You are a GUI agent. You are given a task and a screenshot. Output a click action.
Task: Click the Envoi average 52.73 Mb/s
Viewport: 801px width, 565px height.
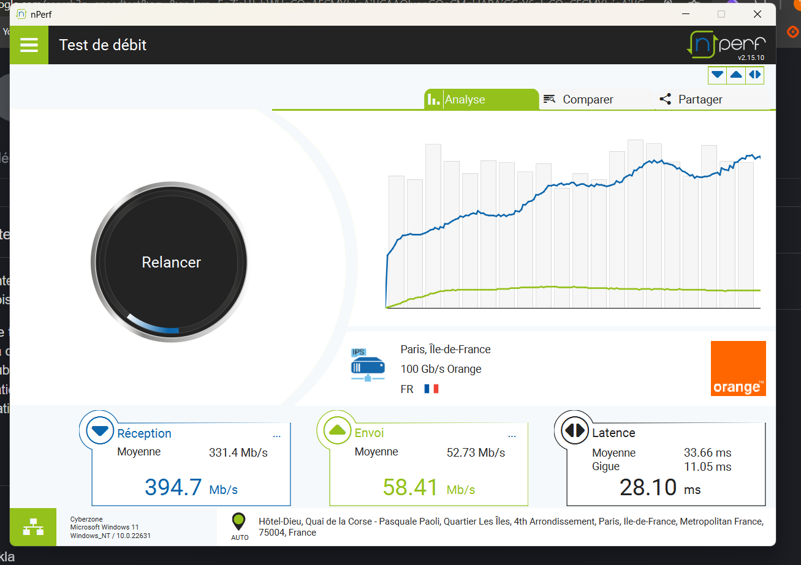[476, 453]
